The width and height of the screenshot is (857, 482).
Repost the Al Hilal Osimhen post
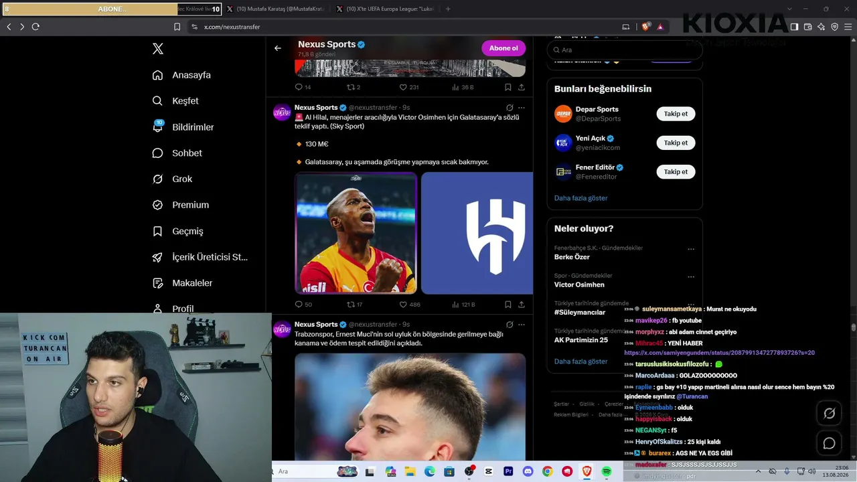tap(354, 305)
